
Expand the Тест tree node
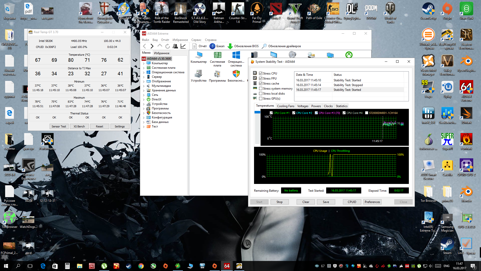[x=144, y=127]
